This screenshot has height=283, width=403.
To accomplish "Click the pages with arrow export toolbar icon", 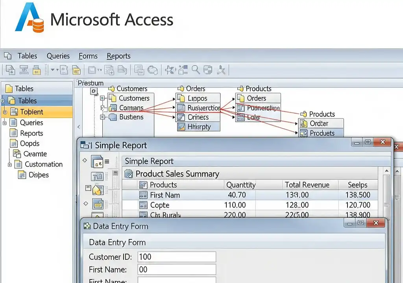I will click(x=122, y=70).
